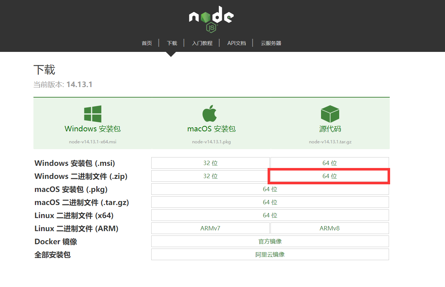Click the Windows logo icon

93,114
